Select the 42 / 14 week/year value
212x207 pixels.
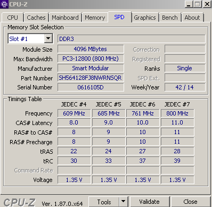(185, 87)
